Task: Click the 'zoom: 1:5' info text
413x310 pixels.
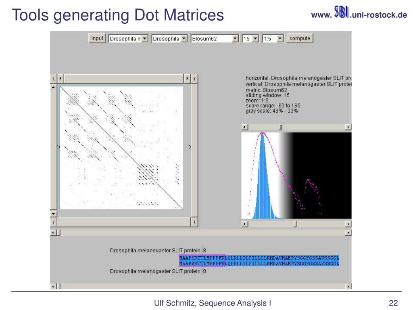Action: pos(257,101)
